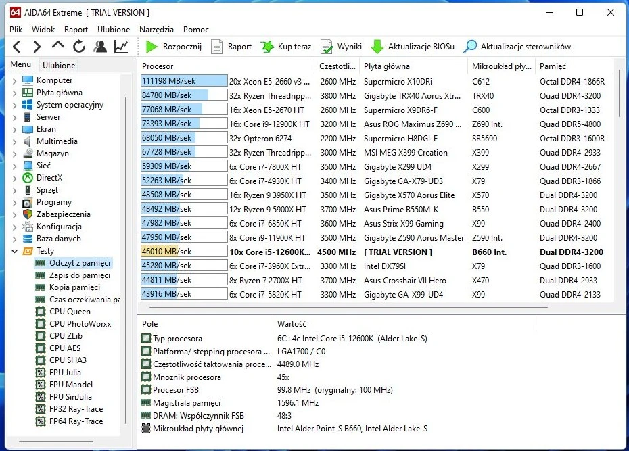Click Kup teraz to buy
The image size is (629, 451).
pos(286,47)
